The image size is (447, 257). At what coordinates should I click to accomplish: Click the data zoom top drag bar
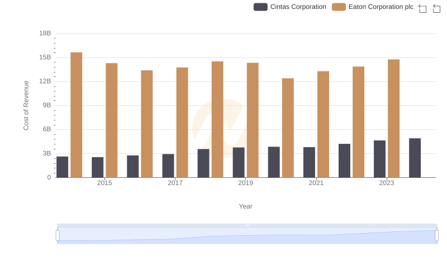(x=247, y=225)
